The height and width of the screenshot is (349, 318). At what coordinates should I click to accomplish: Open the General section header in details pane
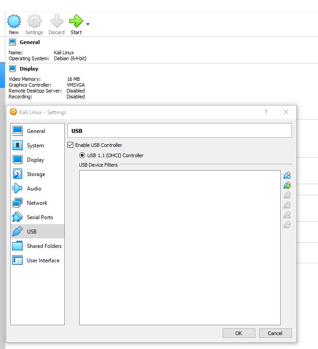[x=30, y=42]
